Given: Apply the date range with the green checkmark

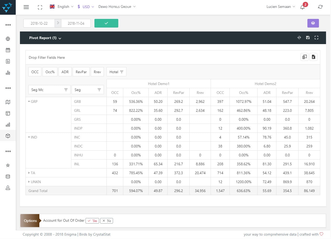Looking at the screenshot, I should point(106,23).
